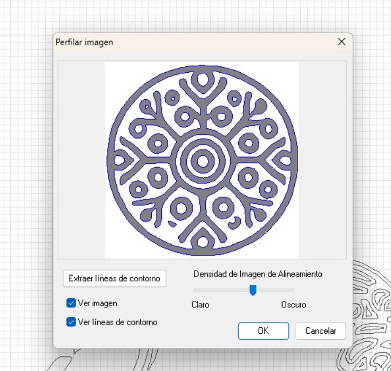This screenshot has height=371, width=391.
Task: Click the Oscuro label under the slider
Action: point(294,305)
